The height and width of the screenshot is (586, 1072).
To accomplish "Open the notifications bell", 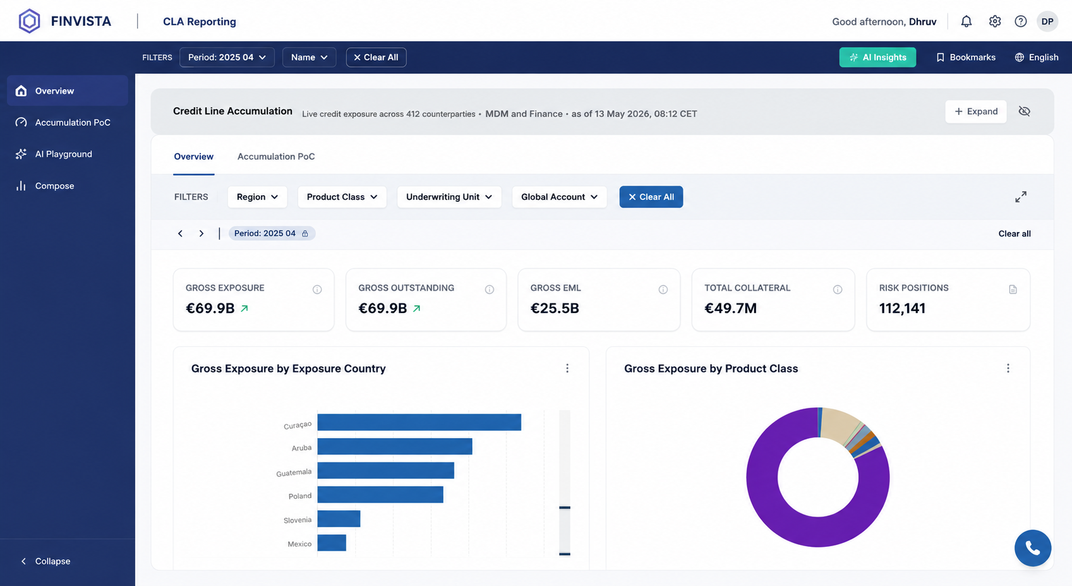I will 967,21.
